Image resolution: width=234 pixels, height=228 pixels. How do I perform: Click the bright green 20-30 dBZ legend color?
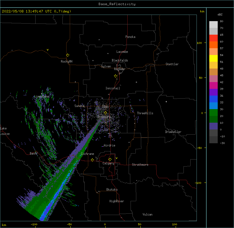pos(213,113)
